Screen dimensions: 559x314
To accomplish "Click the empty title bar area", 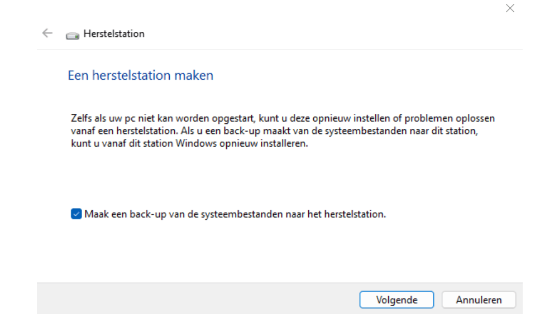I will point(279,11).
